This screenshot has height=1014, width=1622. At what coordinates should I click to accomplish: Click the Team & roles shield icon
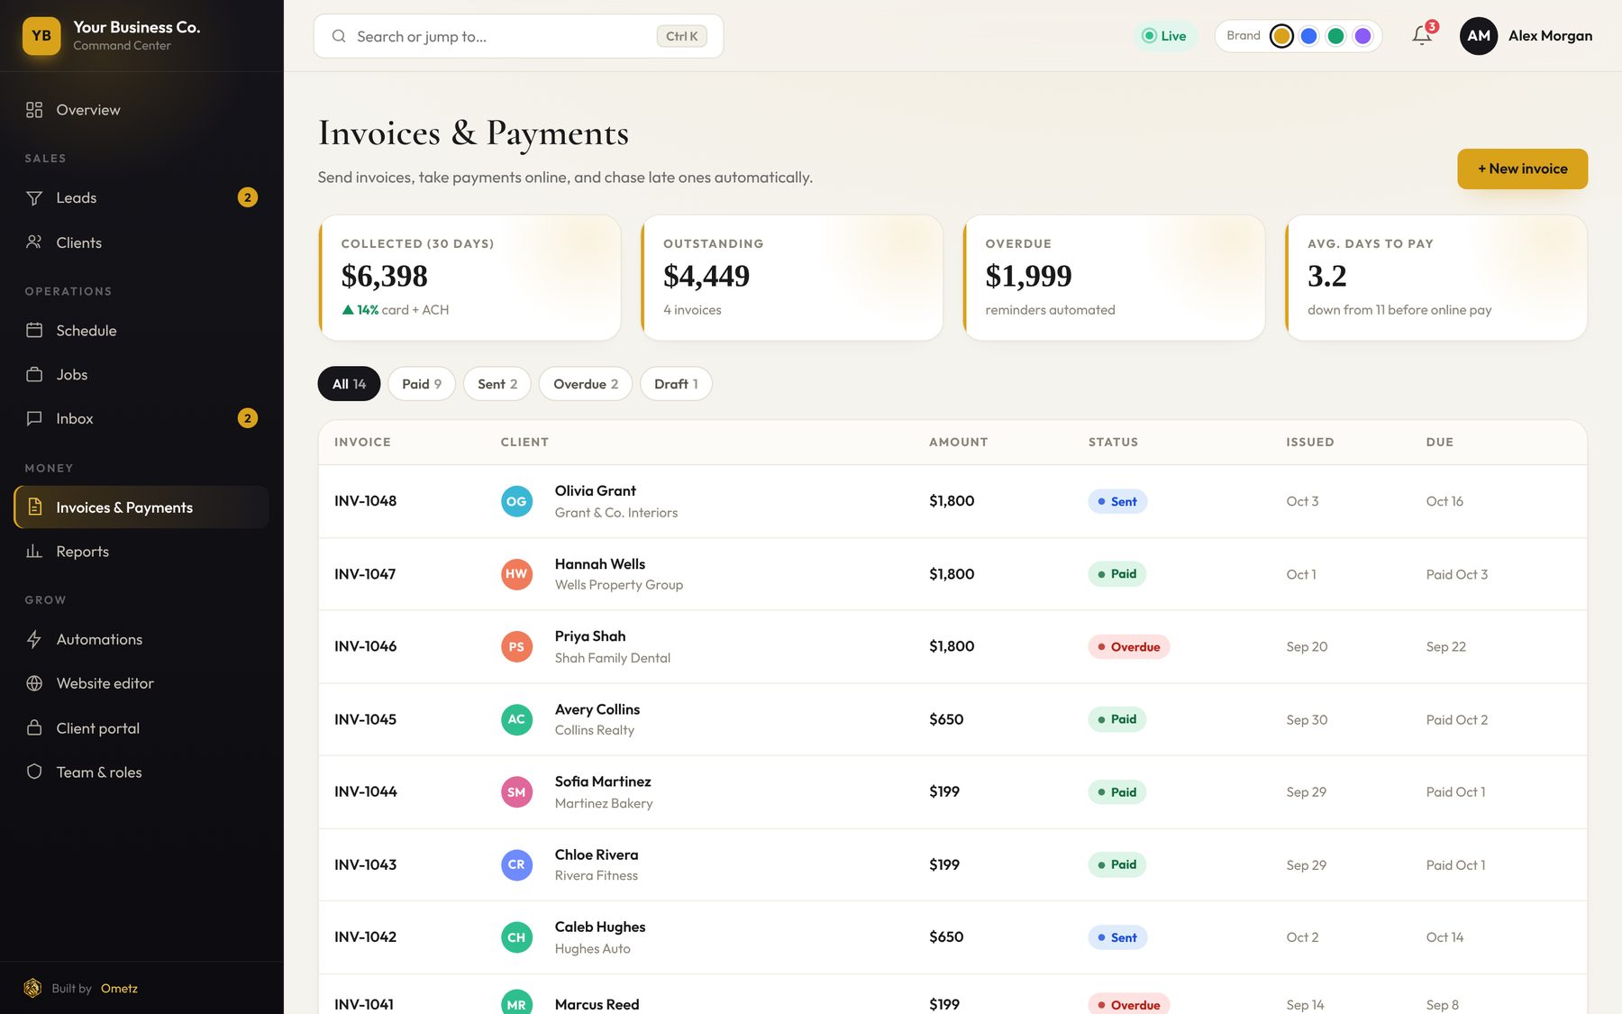click(x=34, y=772)
